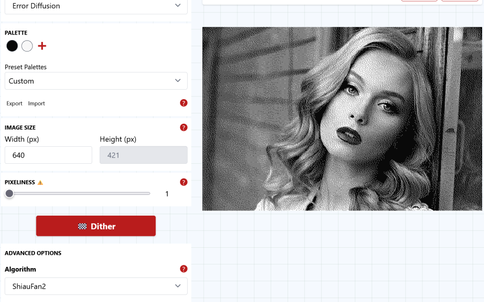Click the checkerboard icon on Dither button

click(82, 226)
